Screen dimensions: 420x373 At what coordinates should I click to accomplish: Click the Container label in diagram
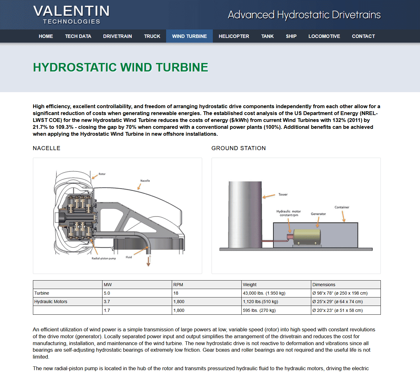tap(342, 208)
